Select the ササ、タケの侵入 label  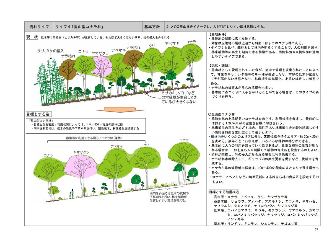tap(51, 51)
